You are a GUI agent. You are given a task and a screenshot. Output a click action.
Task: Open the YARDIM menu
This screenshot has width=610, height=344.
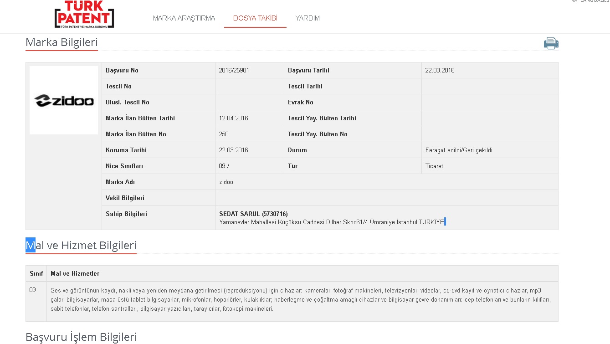pyautogui.click(x=308, y=18)
